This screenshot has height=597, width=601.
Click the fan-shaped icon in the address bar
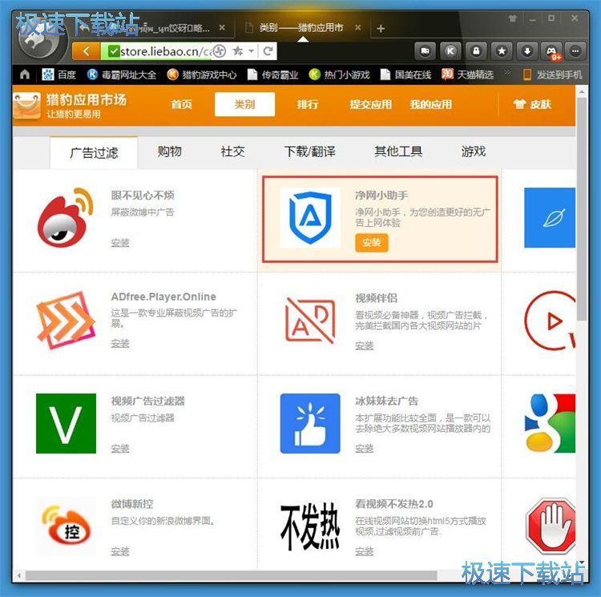(220, 51)
